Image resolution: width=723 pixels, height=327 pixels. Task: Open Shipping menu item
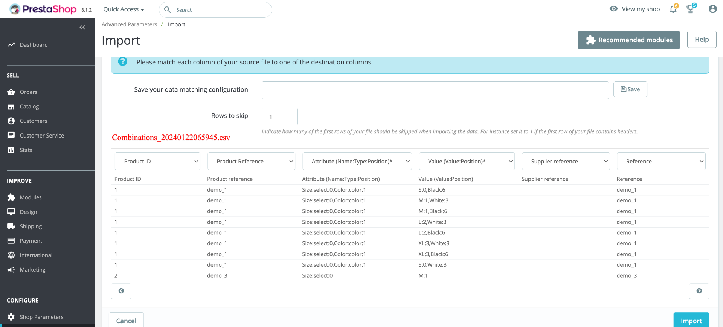31,226
